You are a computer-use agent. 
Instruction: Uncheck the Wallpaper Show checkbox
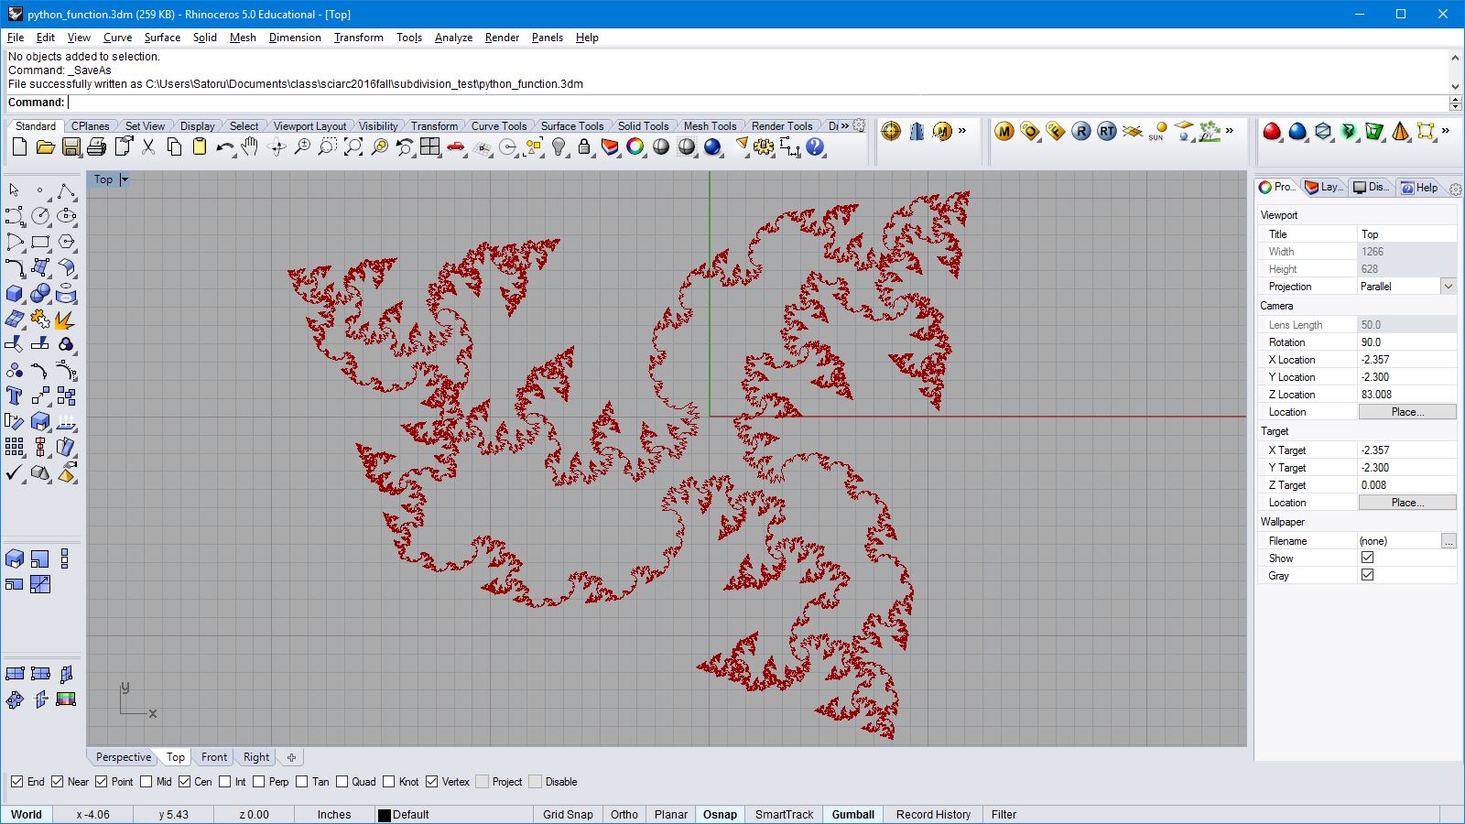[x=1367, y=558]
